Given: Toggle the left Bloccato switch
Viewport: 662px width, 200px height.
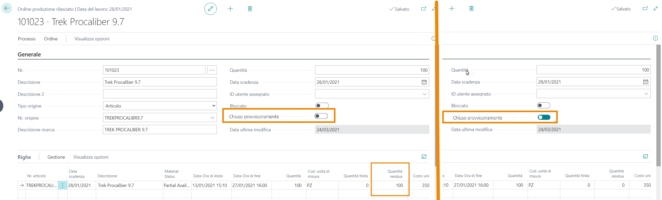Looking at the screenshot, I should tap(322, 105).
